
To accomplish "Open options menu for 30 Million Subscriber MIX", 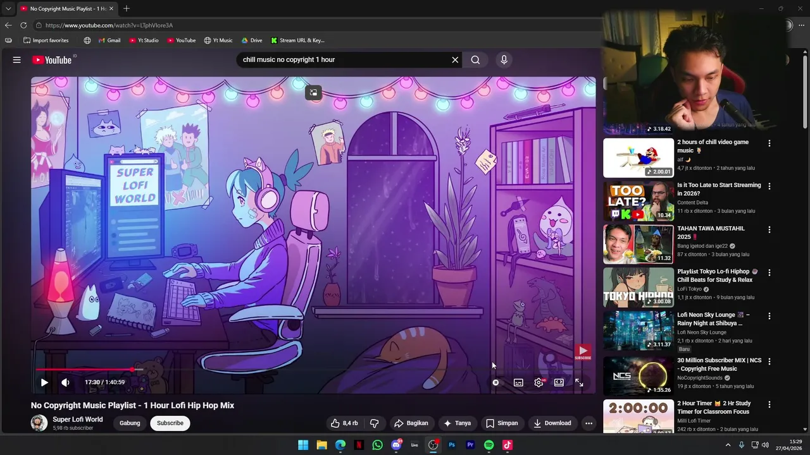I will pyautogui.click(x=769, y=361).
